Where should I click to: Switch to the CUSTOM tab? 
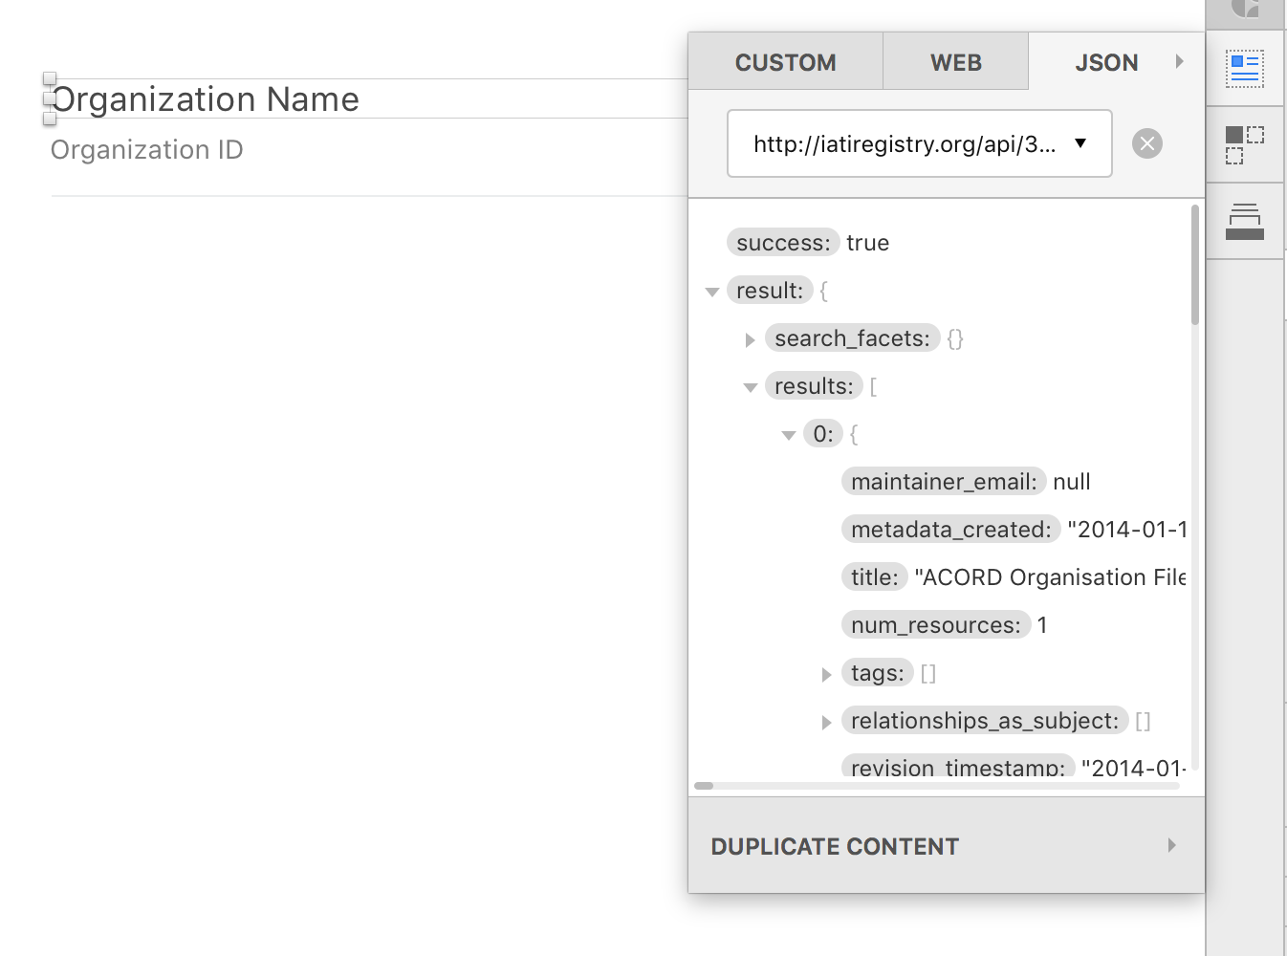point(785,63)
